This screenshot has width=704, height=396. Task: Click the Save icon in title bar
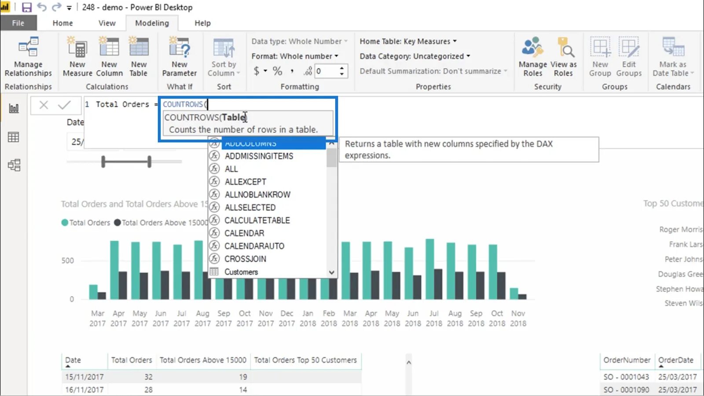(26, 7)
